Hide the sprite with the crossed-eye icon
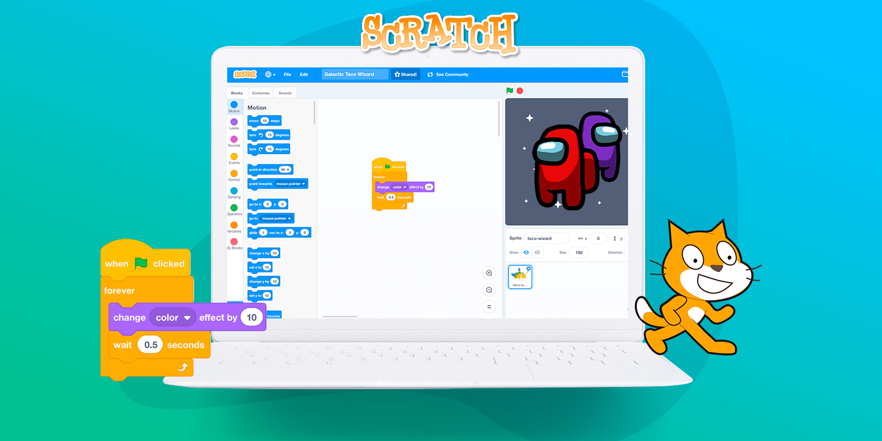The width and height of the screenshot is (882, 441). (x=537, y=253)
